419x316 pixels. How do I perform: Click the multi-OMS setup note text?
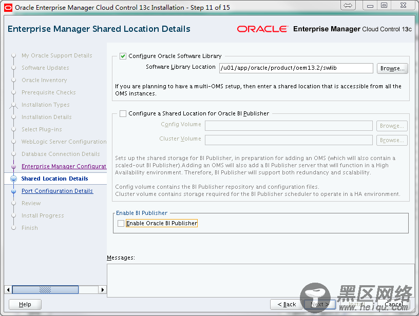(x=258, y=90)
